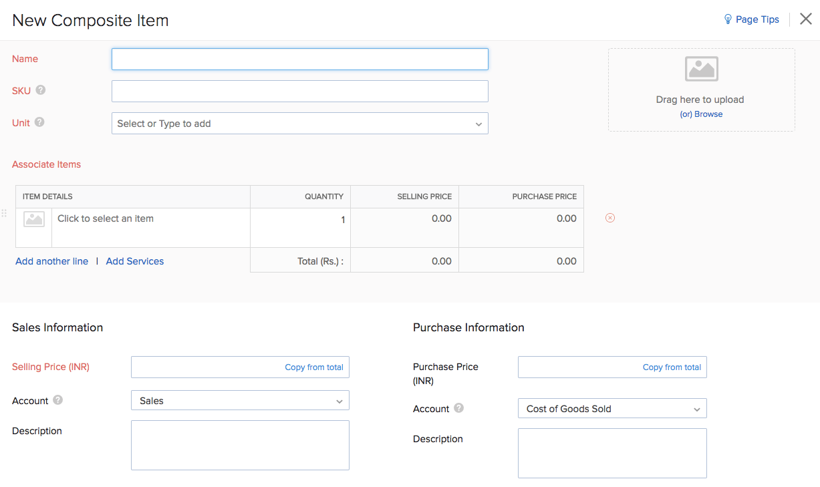This screenshot has width=820, height=487.
Task: Click Copy from total in Selling Price
Action: (313, 367)
